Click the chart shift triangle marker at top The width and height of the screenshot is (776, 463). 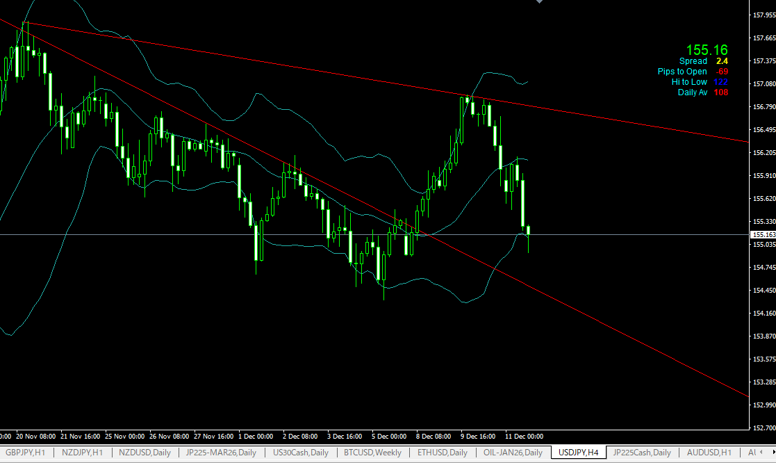click(539, 3)
